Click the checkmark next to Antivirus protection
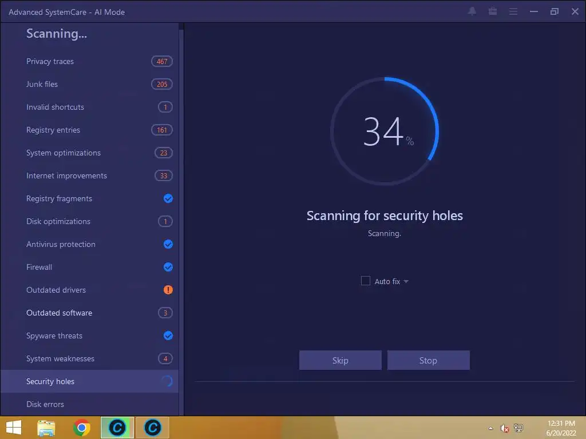Image resolution: width=586 pixels, height=439 pixels. (x=168, y=244)
